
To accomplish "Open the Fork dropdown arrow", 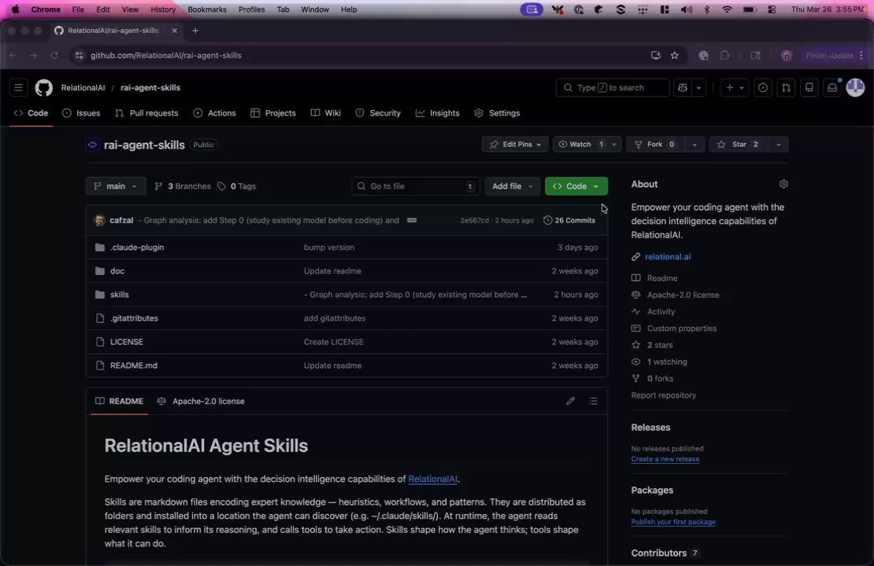I will [694, 144].
